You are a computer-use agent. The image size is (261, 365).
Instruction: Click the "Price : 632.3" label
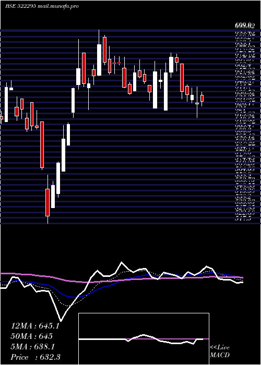(35, 357)
